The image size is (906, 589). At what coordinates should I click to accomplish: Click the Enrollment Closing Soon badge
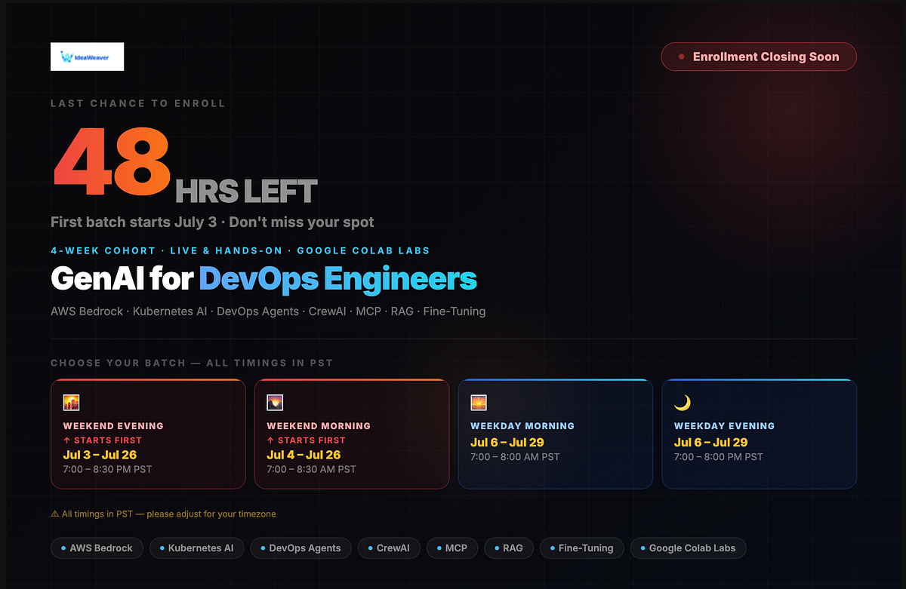point(759,57)
